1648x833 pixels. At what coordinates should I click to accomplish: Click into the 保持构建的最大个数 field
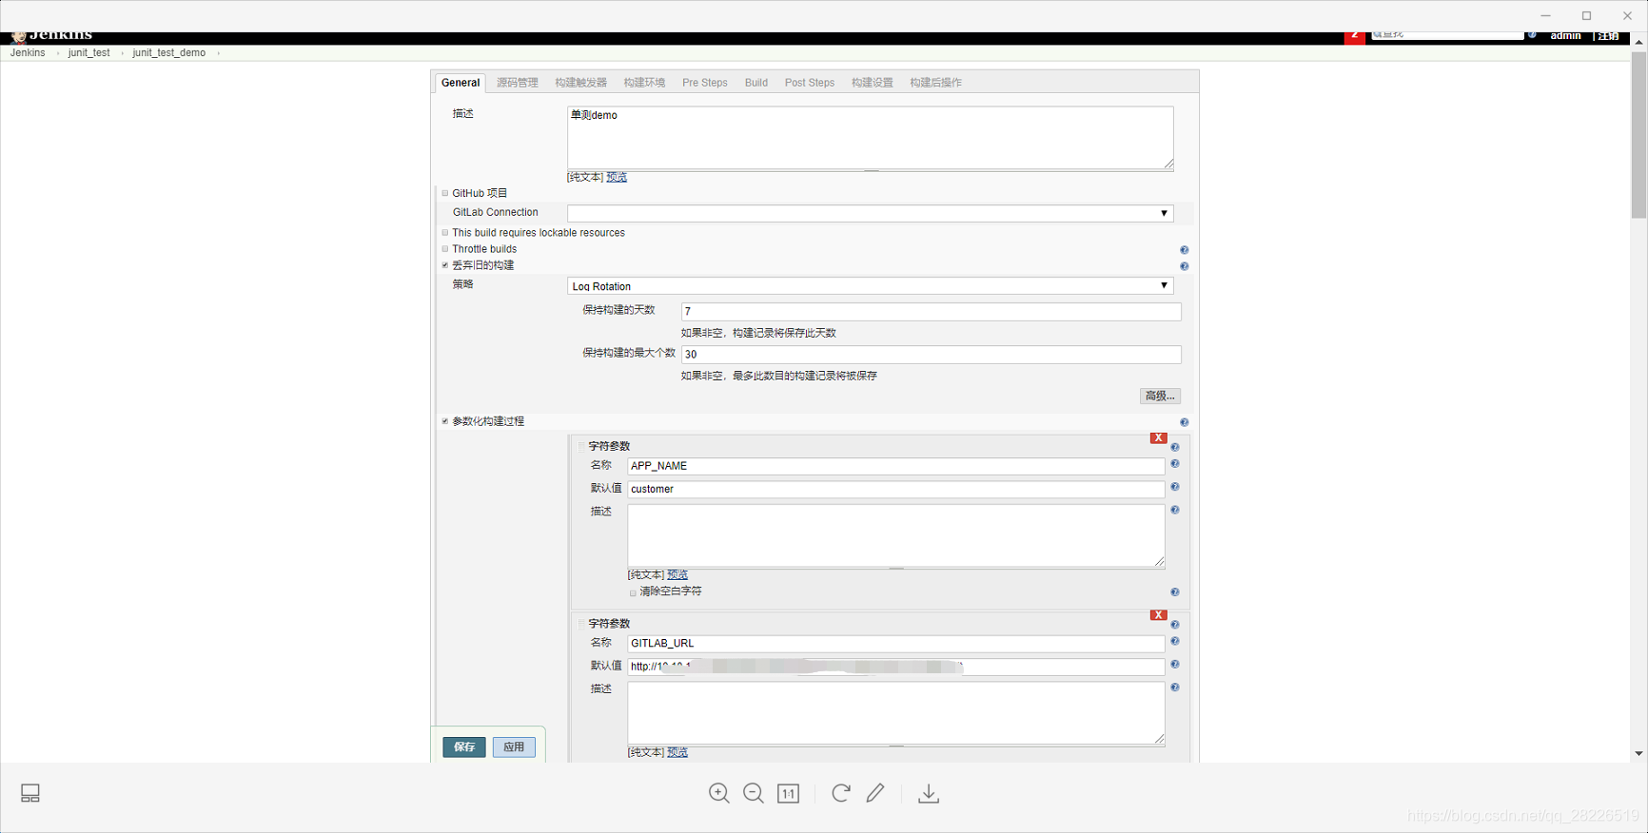click(932, 355)
